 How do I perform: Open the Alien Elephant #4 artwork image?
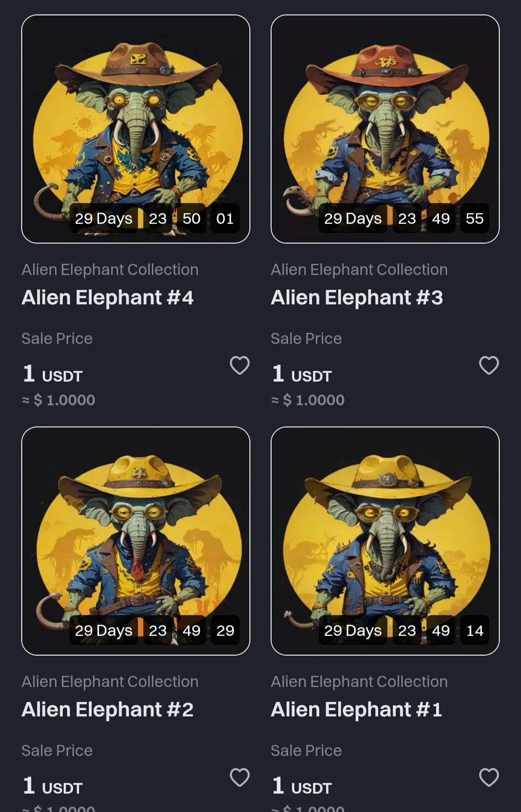click(136, 129)
